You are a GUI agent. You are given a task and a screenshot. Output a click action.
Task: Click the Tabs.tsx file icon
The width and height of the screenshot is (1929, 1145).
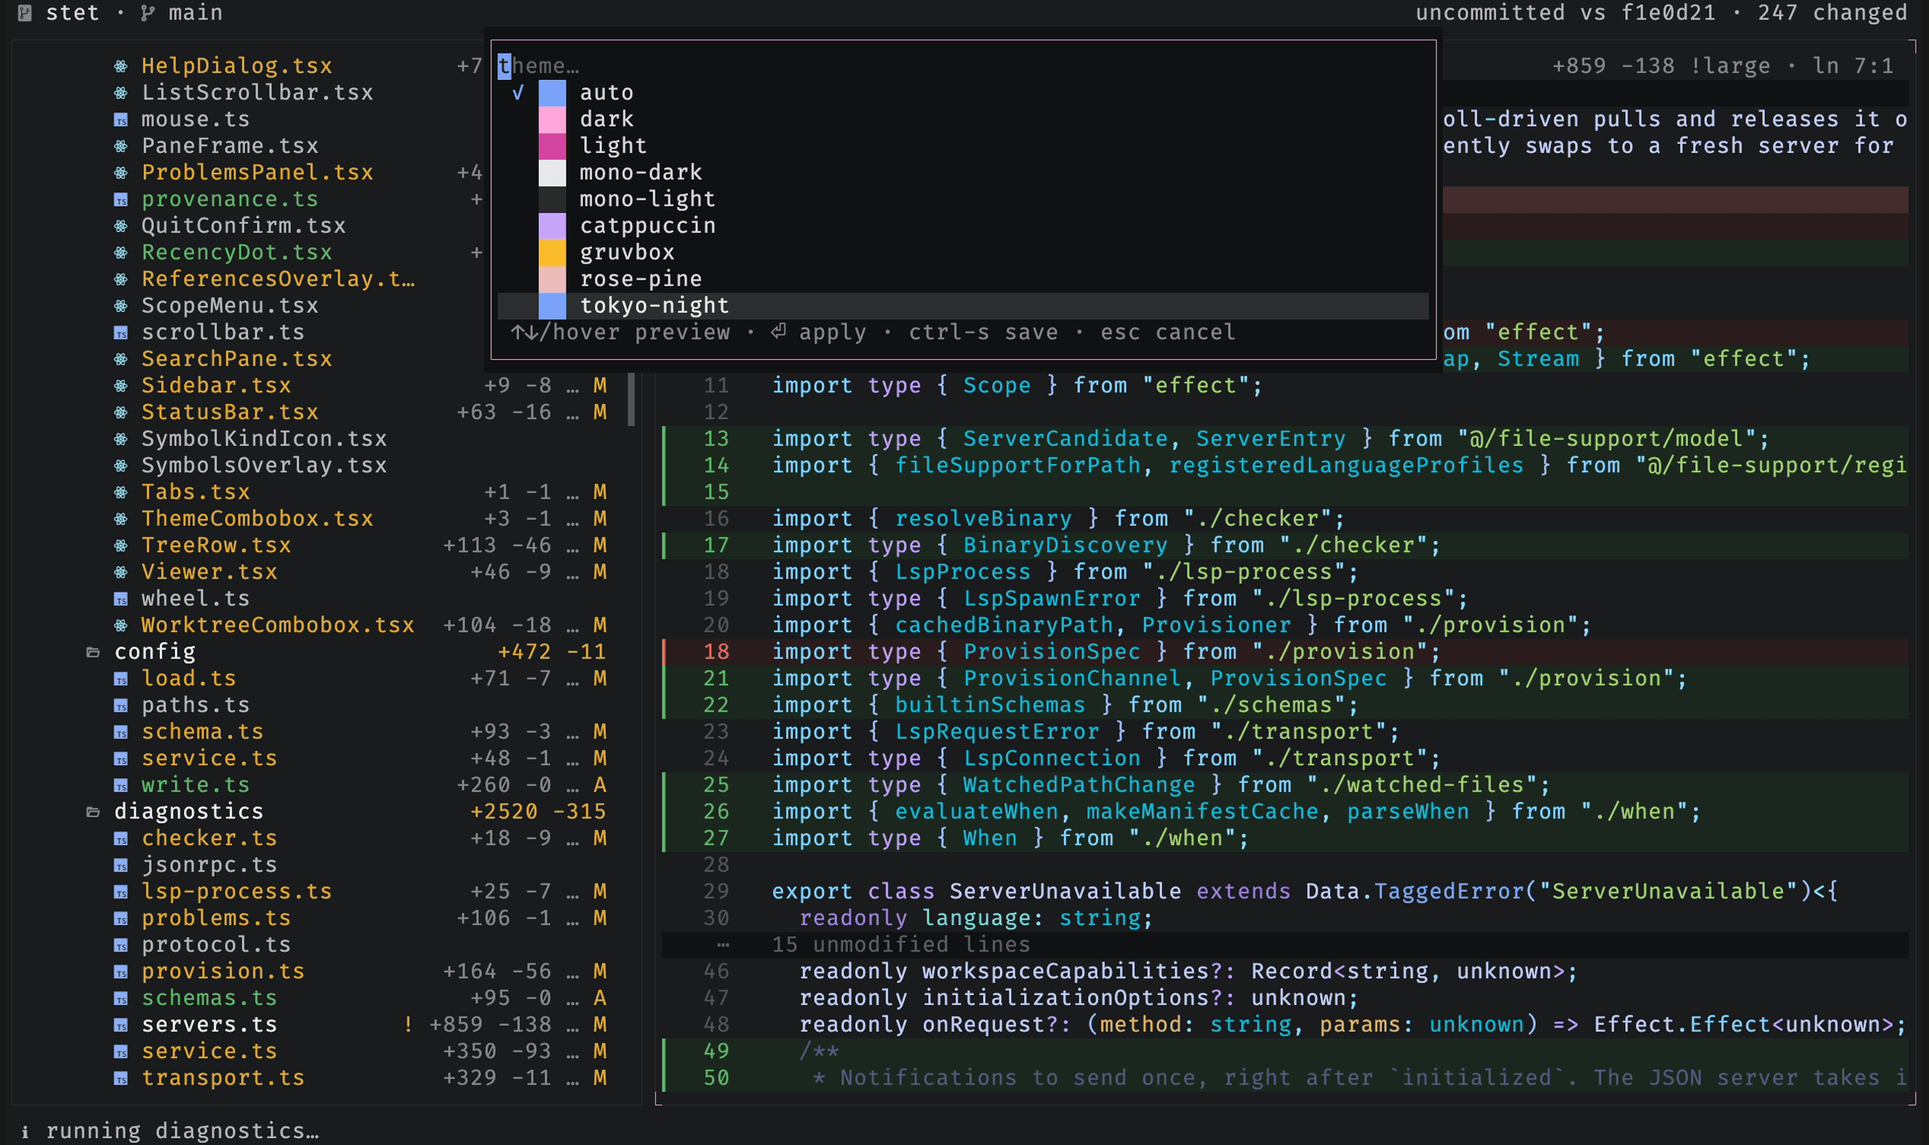click(x=121, y=492)
